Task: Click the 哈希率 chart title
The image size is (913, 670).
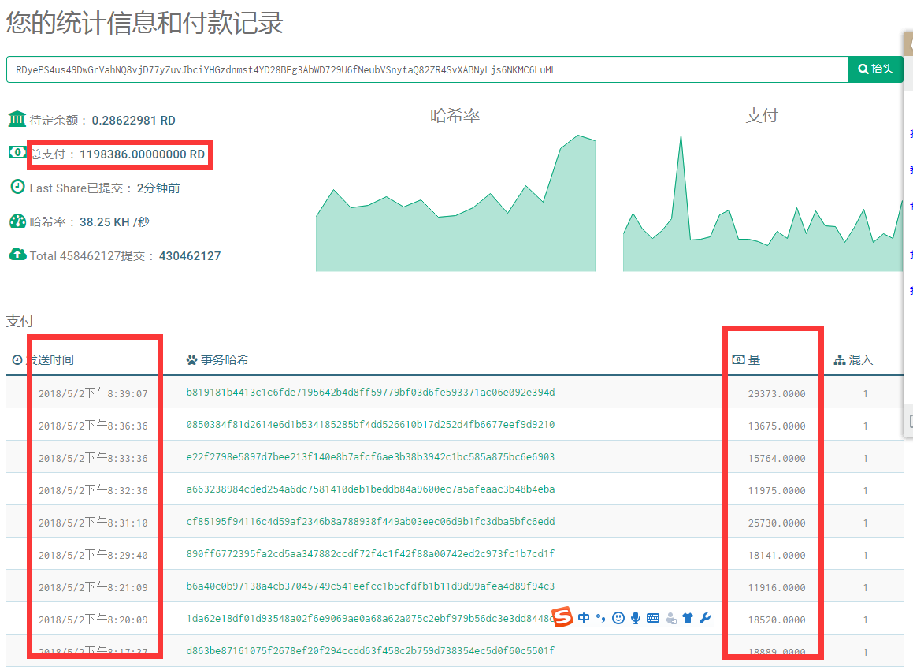Action: click(455, 116)
